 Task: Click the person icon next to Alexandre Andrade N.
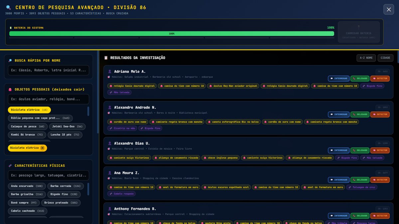click(x=109, y=107)
